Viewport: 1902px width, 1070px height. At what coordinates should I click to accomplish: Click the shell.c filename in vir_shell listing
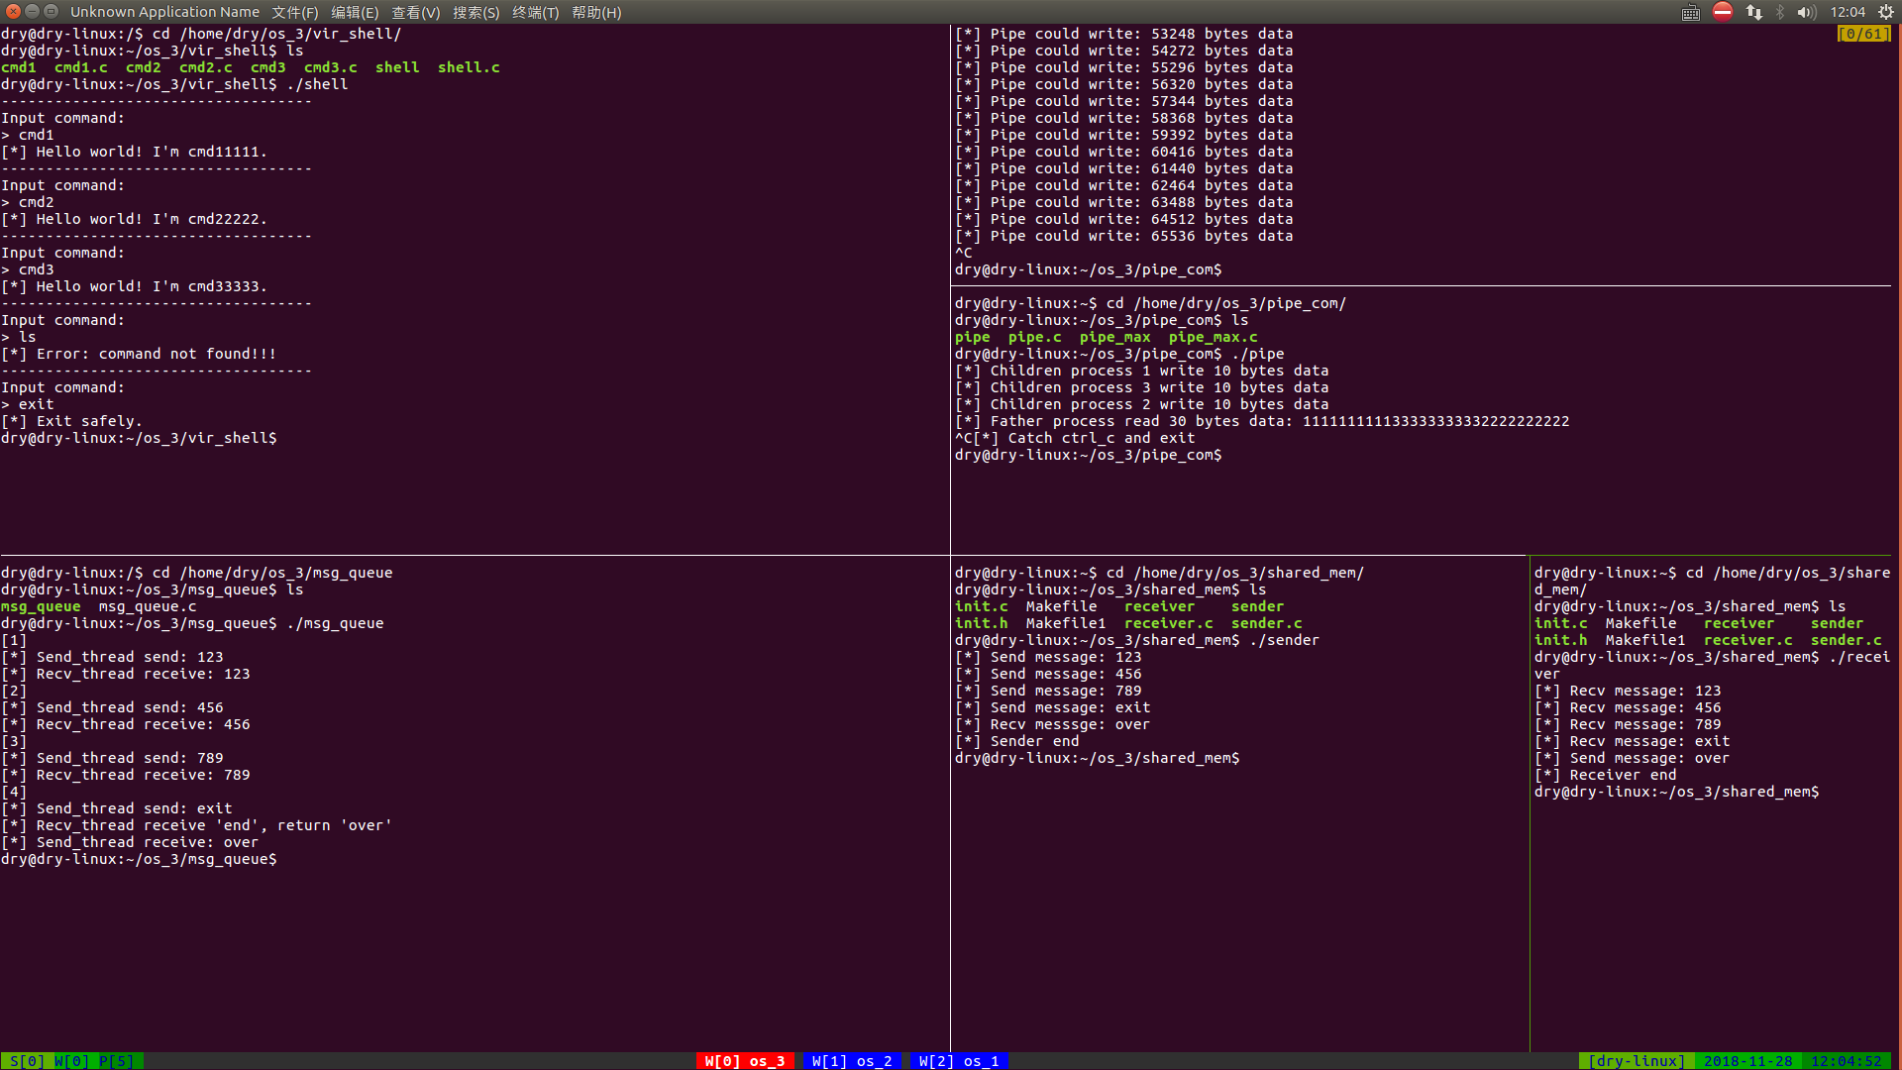point(469,67)
